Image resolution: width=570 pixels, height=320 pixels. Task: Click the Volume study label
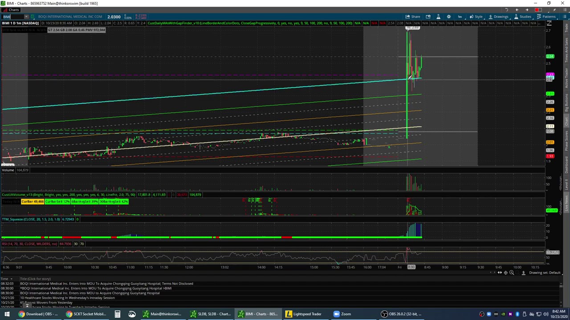[x=8, y=170]
